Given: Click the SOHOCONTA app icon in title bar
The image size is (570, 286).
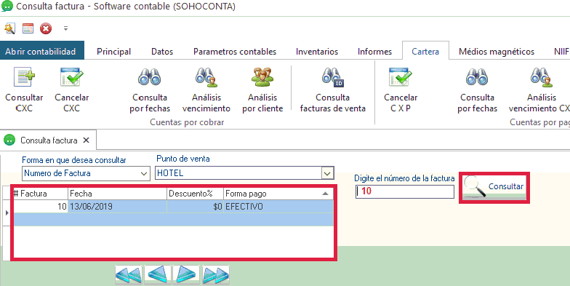Looking at the screenshot, I should pos(7,7).
